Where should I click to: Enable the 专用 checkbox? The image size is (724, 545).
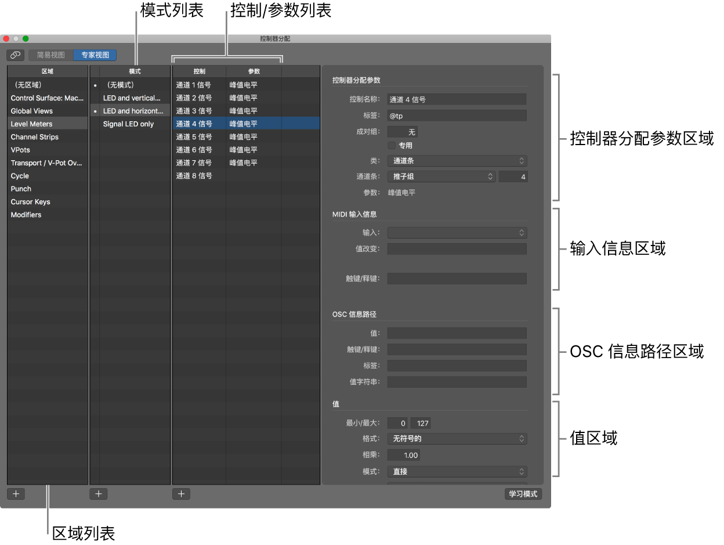point(390,146)
